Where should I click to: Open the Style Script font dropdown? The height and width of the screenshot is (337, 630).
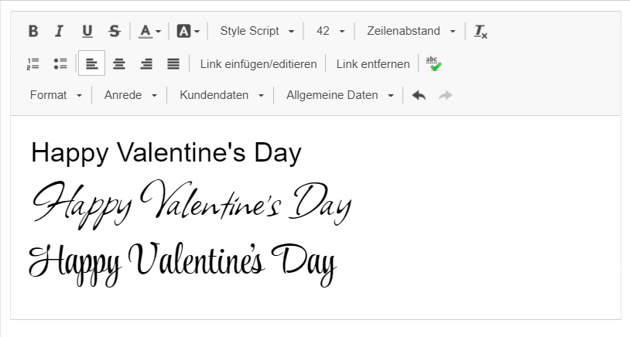(257, 31)
